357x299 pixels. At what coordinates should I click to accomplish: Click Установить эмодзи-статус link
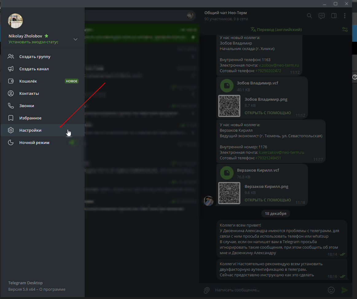[33, 42]
